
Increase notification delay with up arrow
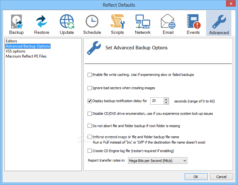coord(166,100)
